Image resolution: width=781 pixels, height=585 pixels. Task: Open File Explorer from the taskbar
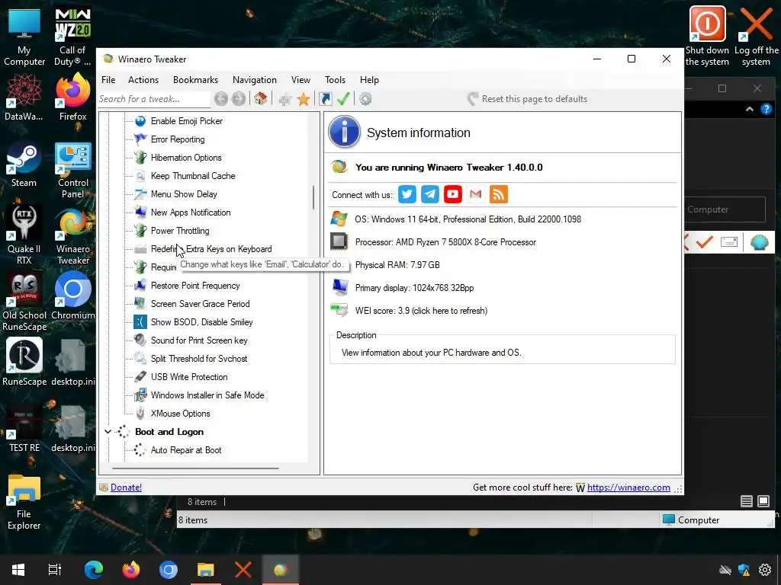click(x=205, y=570)
